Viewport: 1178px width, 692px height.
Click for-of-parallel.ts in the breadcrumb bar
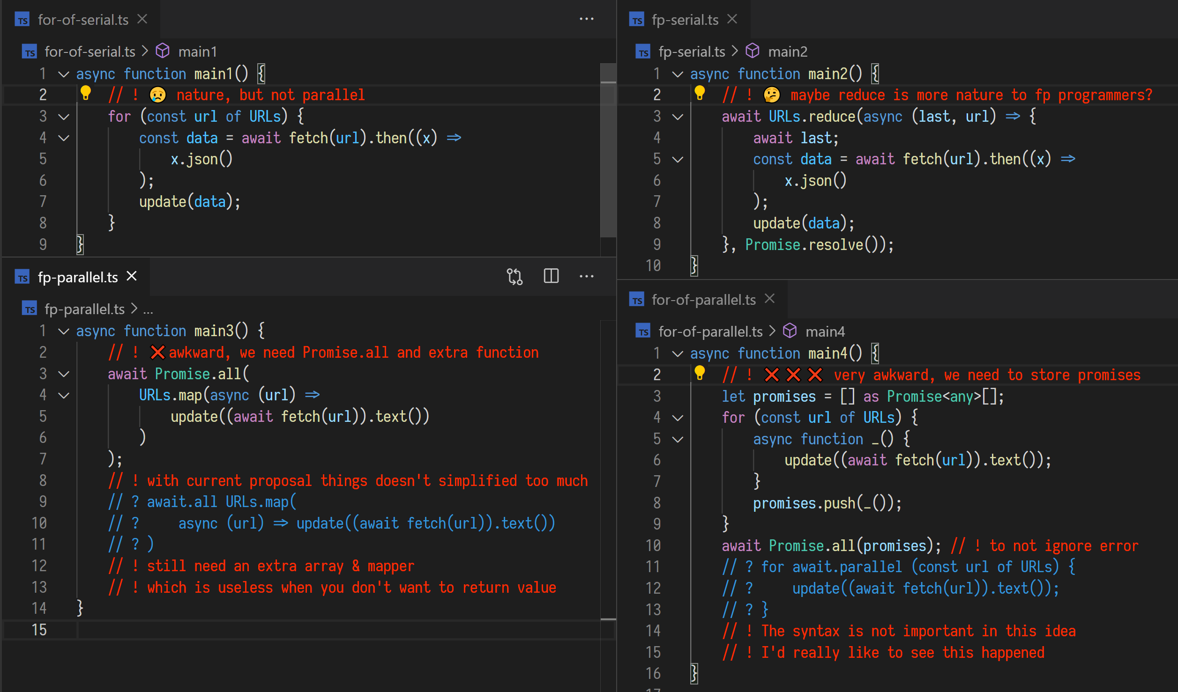click(710, 331)
